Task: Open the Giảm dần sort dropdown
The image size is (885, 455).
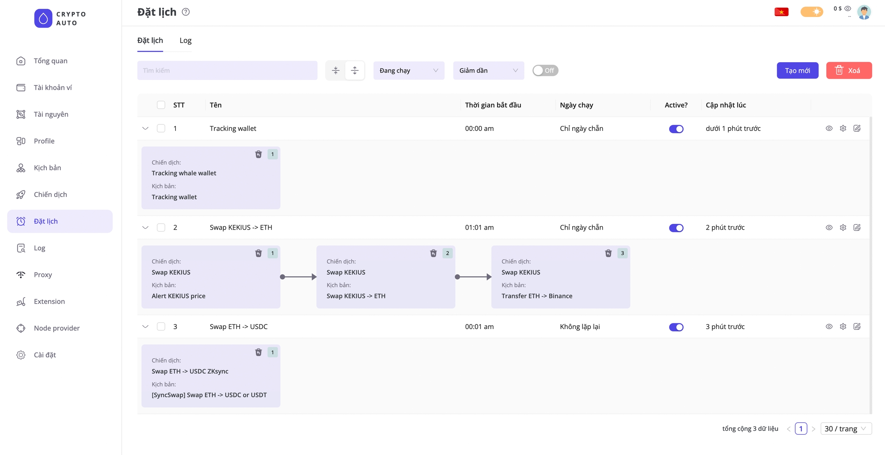Action: pyautogui.click(x=488, y=70)
